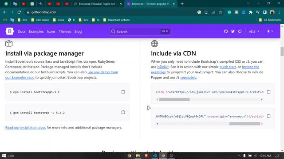Open the browser side panel icon
Image resolution: width=284 pixels, height=159 pixels.
coord(265,12)
